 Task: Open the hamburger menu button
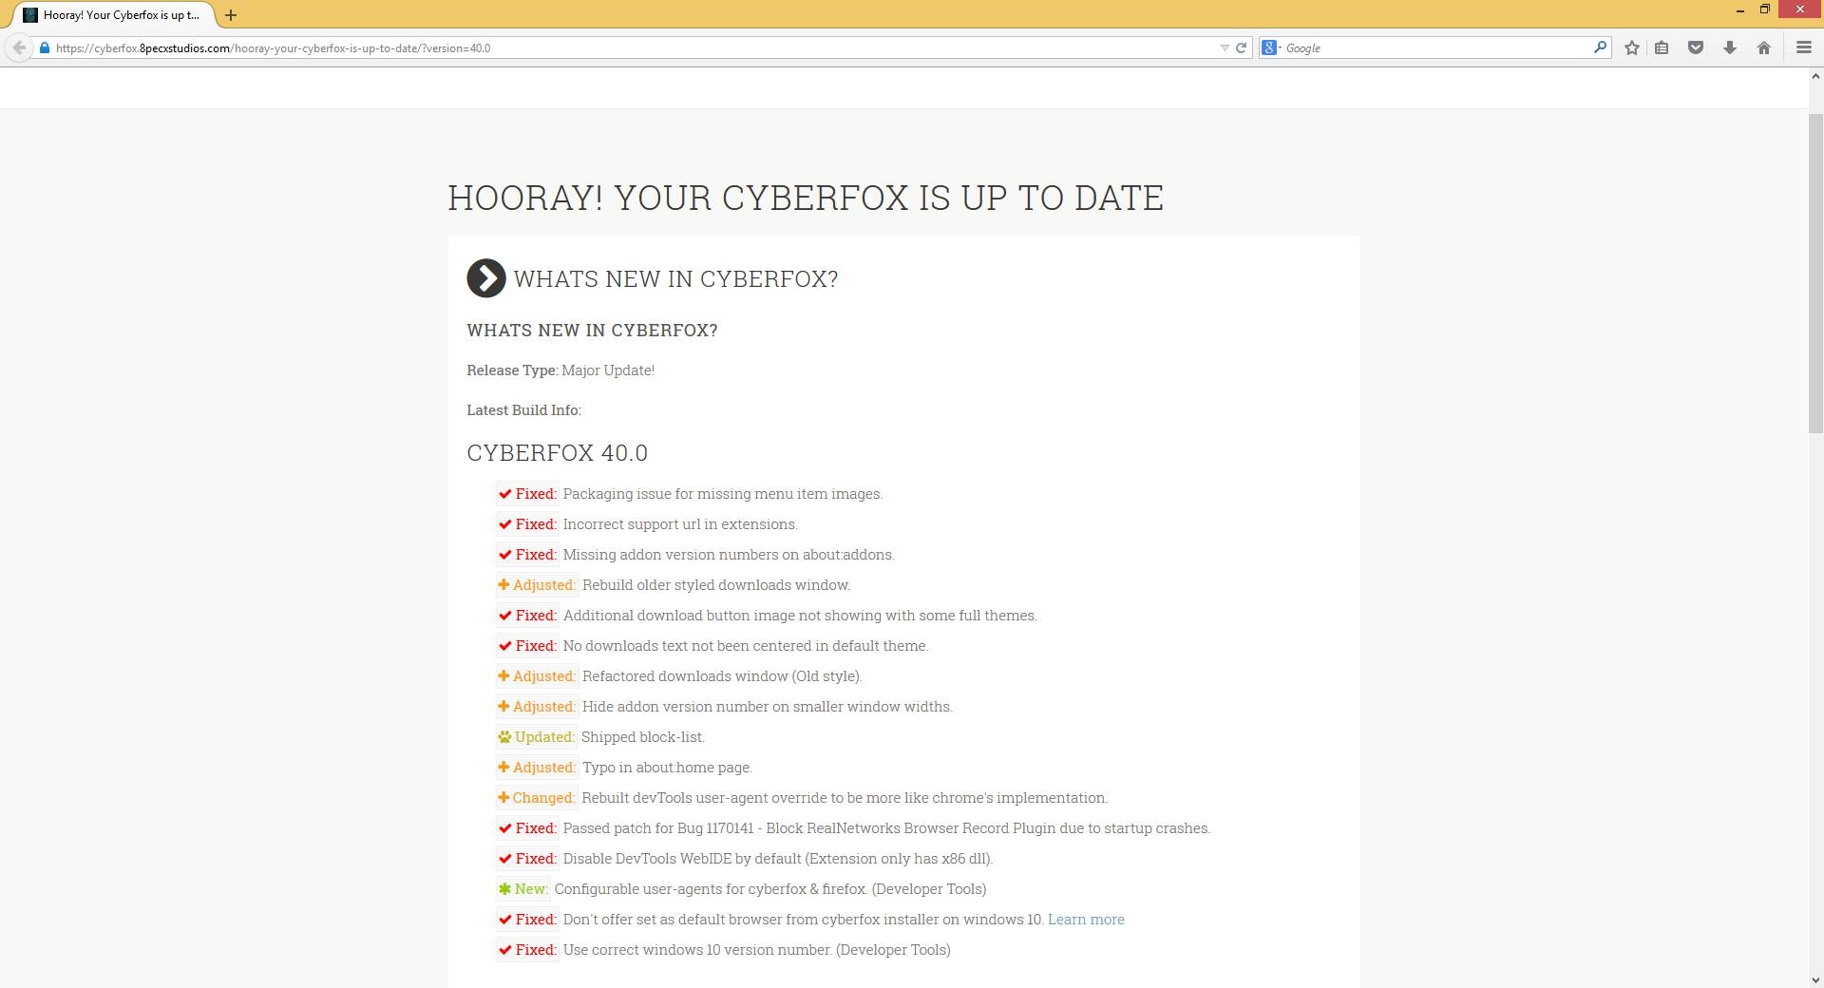click(1804, 47)
